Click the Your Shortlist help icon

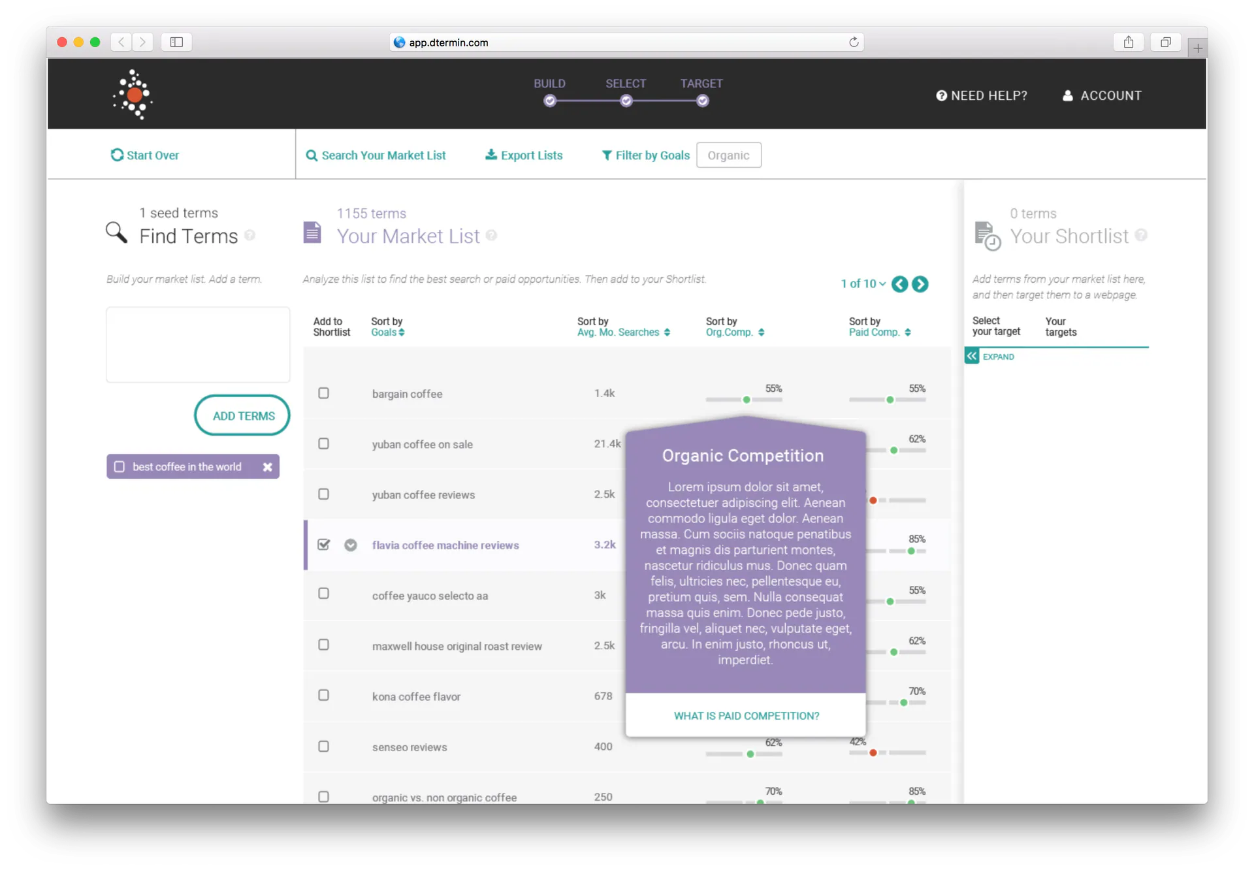pyautogui.click(x=1141, y=235)
